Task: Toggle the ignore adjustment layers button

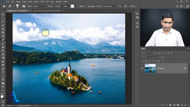Action: pos(120,6)
